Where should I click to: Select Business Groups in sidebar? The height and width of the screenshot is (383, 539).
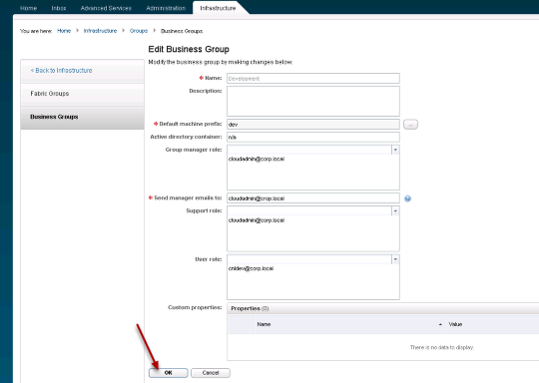[x=82, y=117]
